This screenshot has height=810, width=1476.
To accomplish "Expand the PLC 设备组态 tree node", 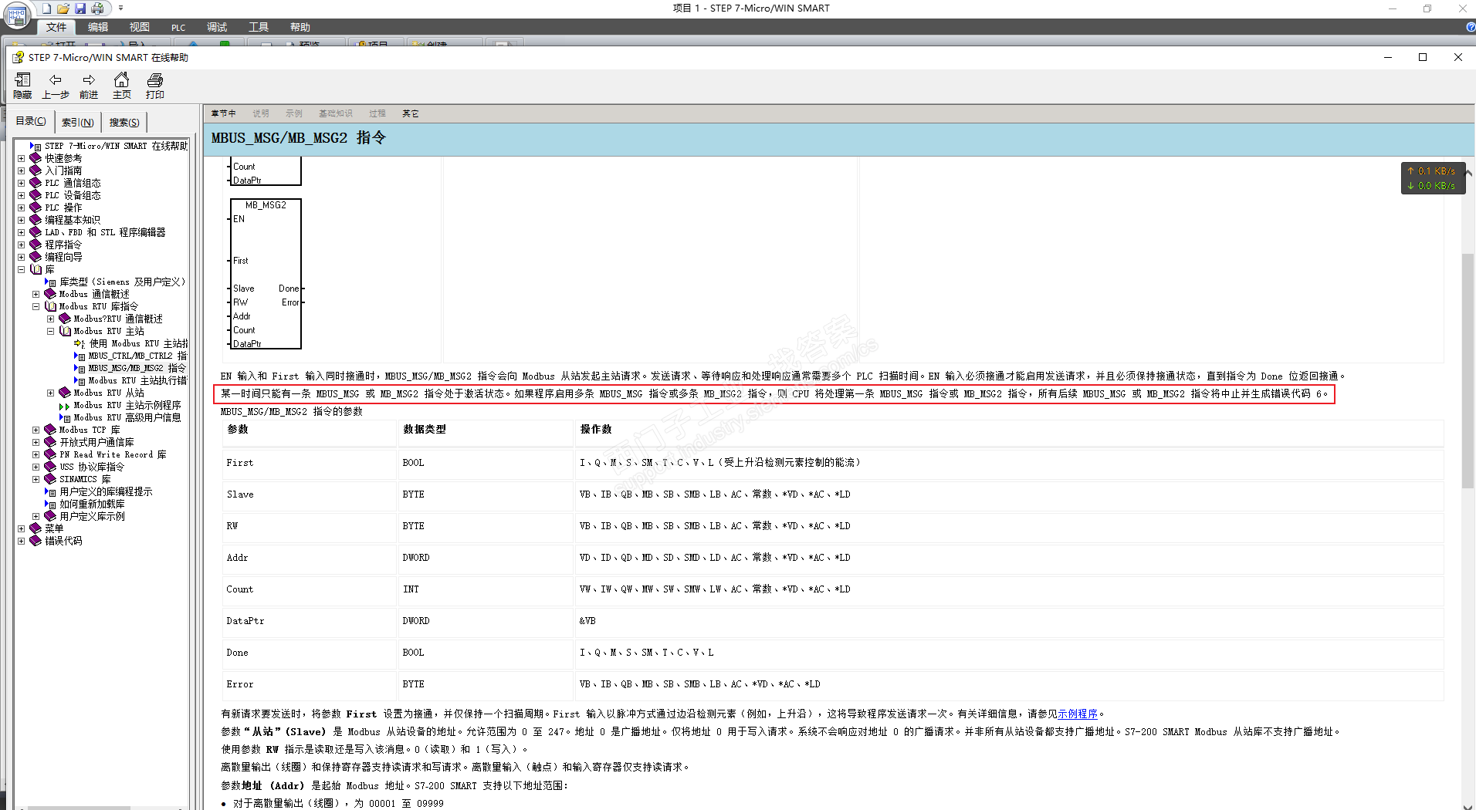I will (x=22, y=195).
